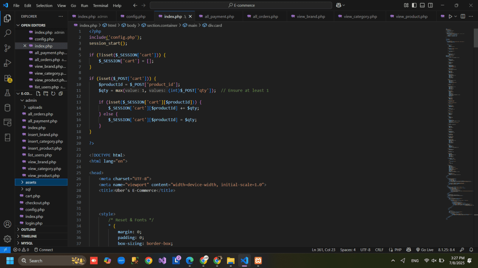This screenshot has height=268, width=478.
Task: Refresh the explorer file tree
Action: click(53, 93)
